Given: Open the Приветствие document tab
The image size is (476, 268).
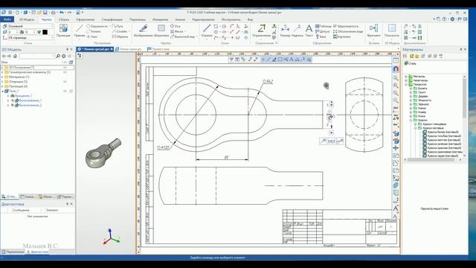Looking at the screenshot, I should pyautogui.click(x=158, y=49).
